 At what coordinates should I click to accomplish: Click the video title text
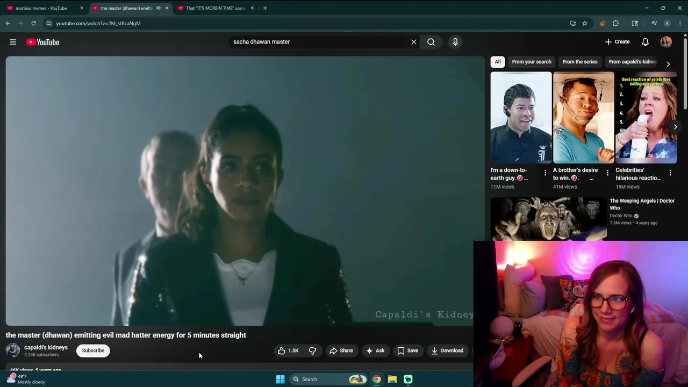tap(126, 335)
